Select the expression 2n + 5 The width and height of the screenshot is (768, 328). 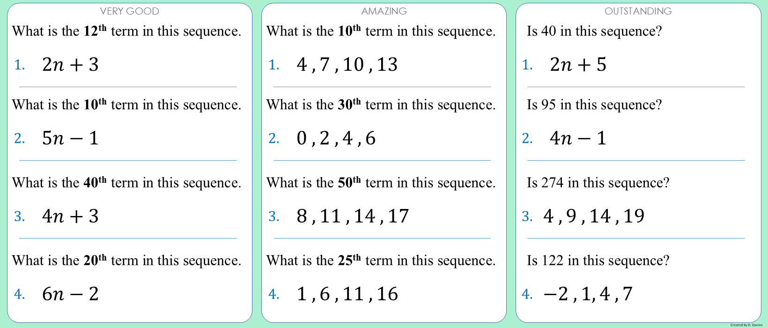(578, 65)
